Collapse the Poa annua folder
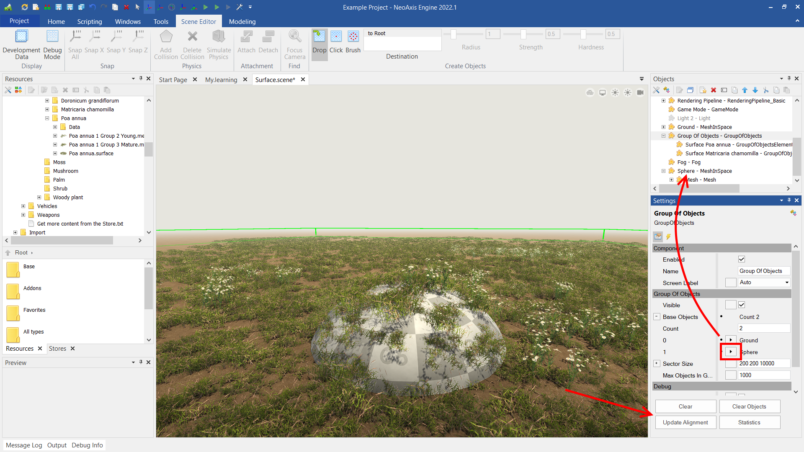The image size is (804, 452). click(47, 118)
